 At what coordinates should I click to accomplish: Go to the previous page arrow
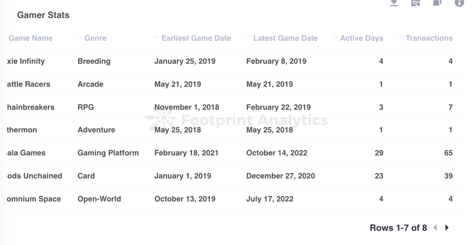click(x=435, y=228)
